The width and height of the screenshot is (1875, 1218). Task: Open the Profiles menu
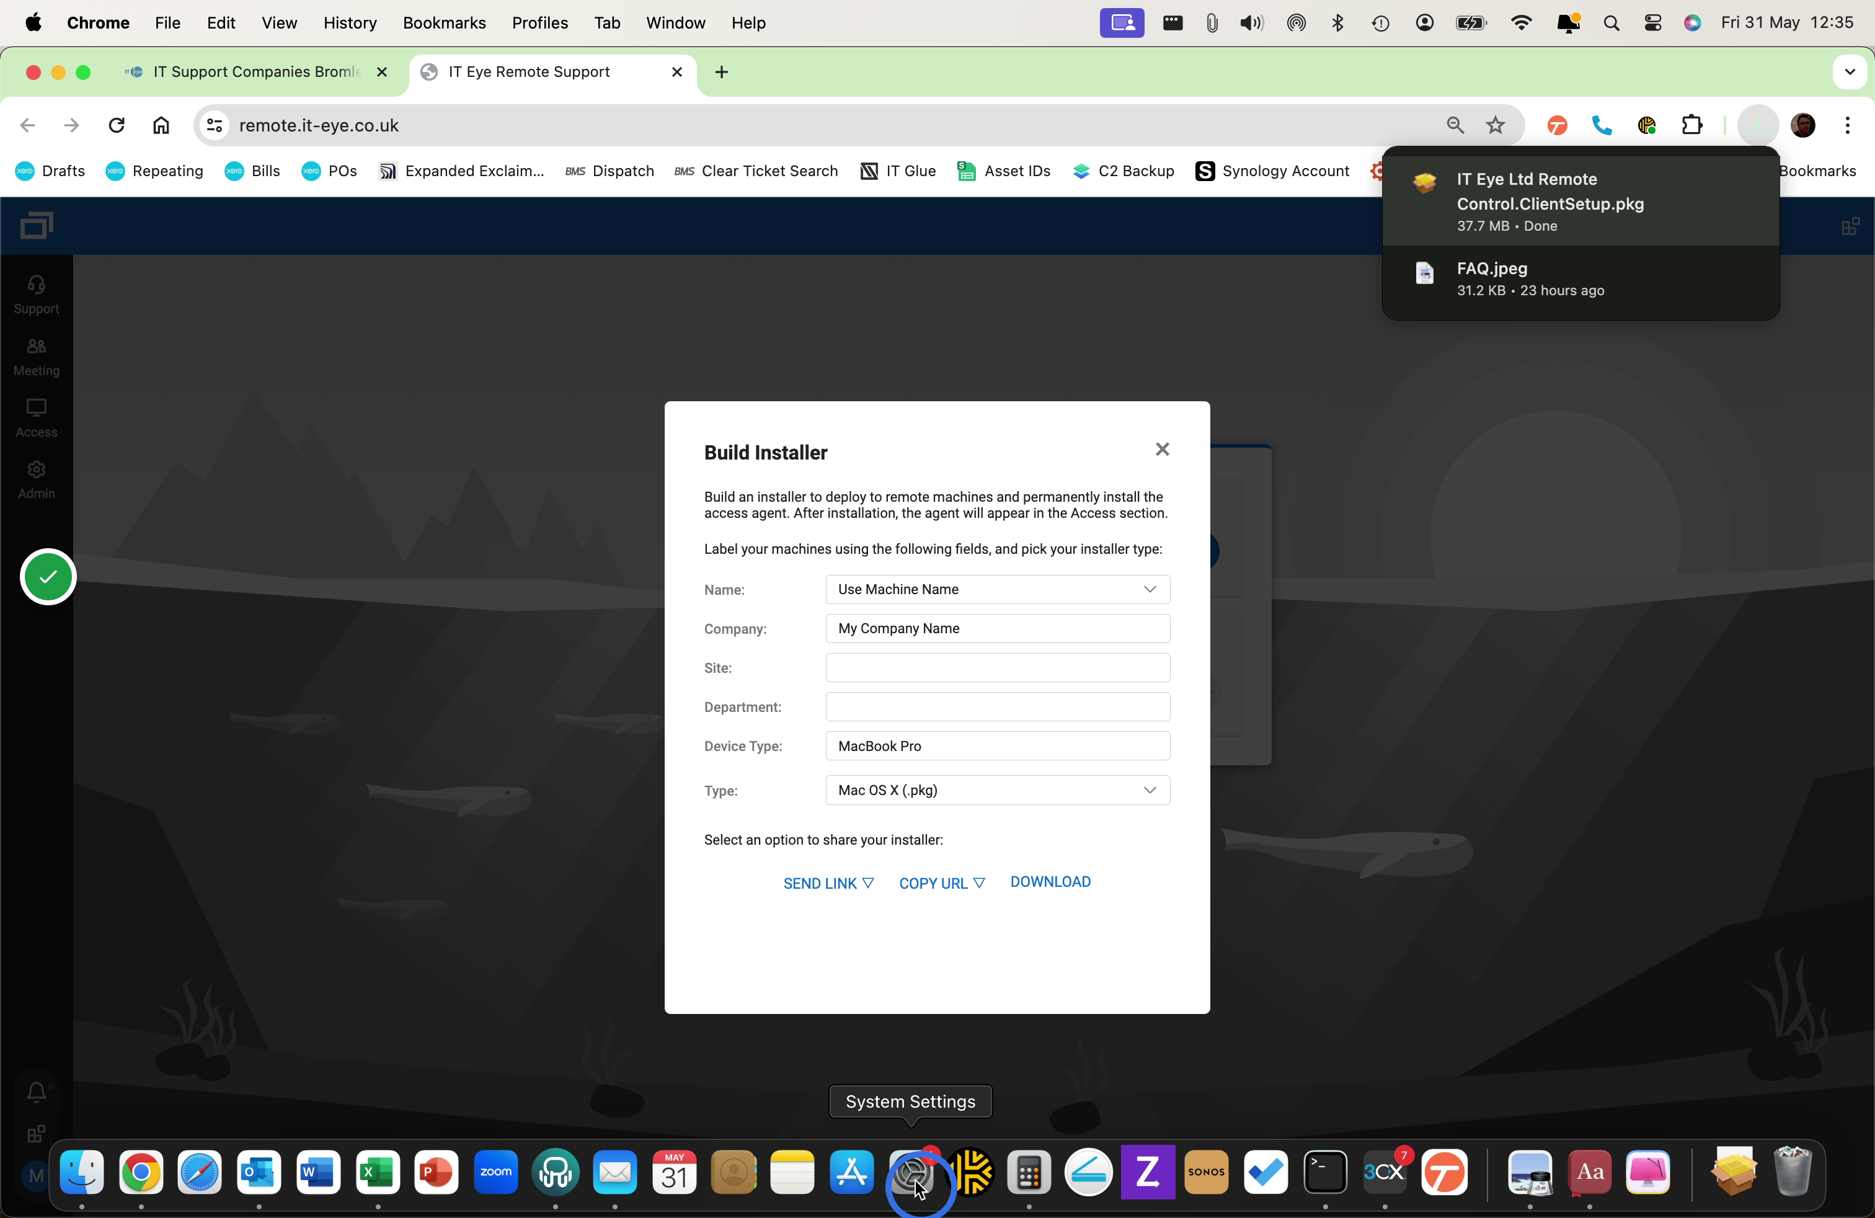pyautogui.click(x=539, y=23)
